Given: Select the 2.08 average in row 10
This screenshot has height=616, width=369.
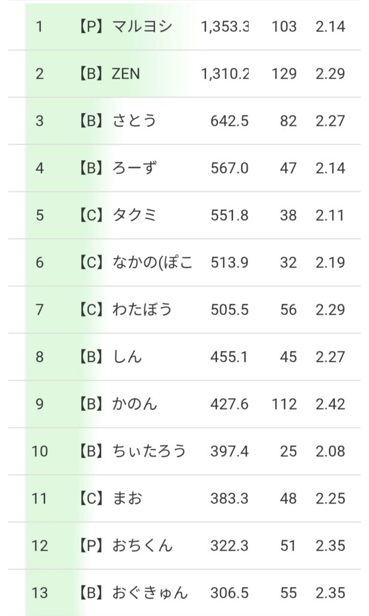Looking at the screenshot, I should pyautogui.click(x=330, y=451).
